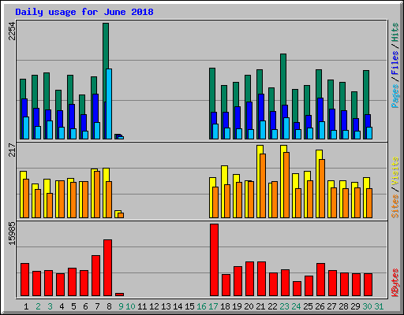This screenshot has width=404, height=315.
Task: Click day 17 on the x-axis
Action: [213, 306]
